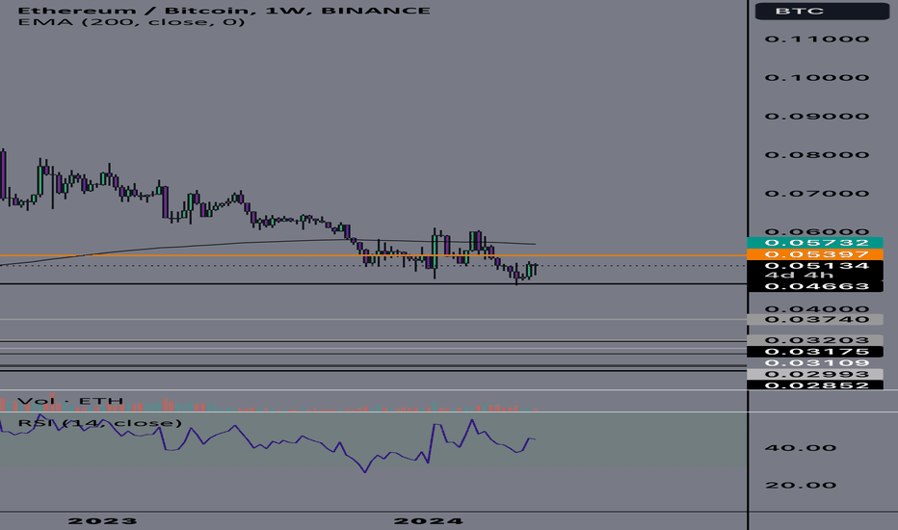Click the 2024 time axis label

coord(429,520)
